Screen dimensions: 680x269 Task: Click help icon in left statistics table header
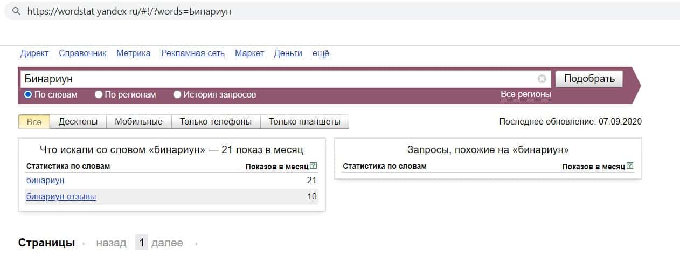pyautogui.click(x=314, y=166)
